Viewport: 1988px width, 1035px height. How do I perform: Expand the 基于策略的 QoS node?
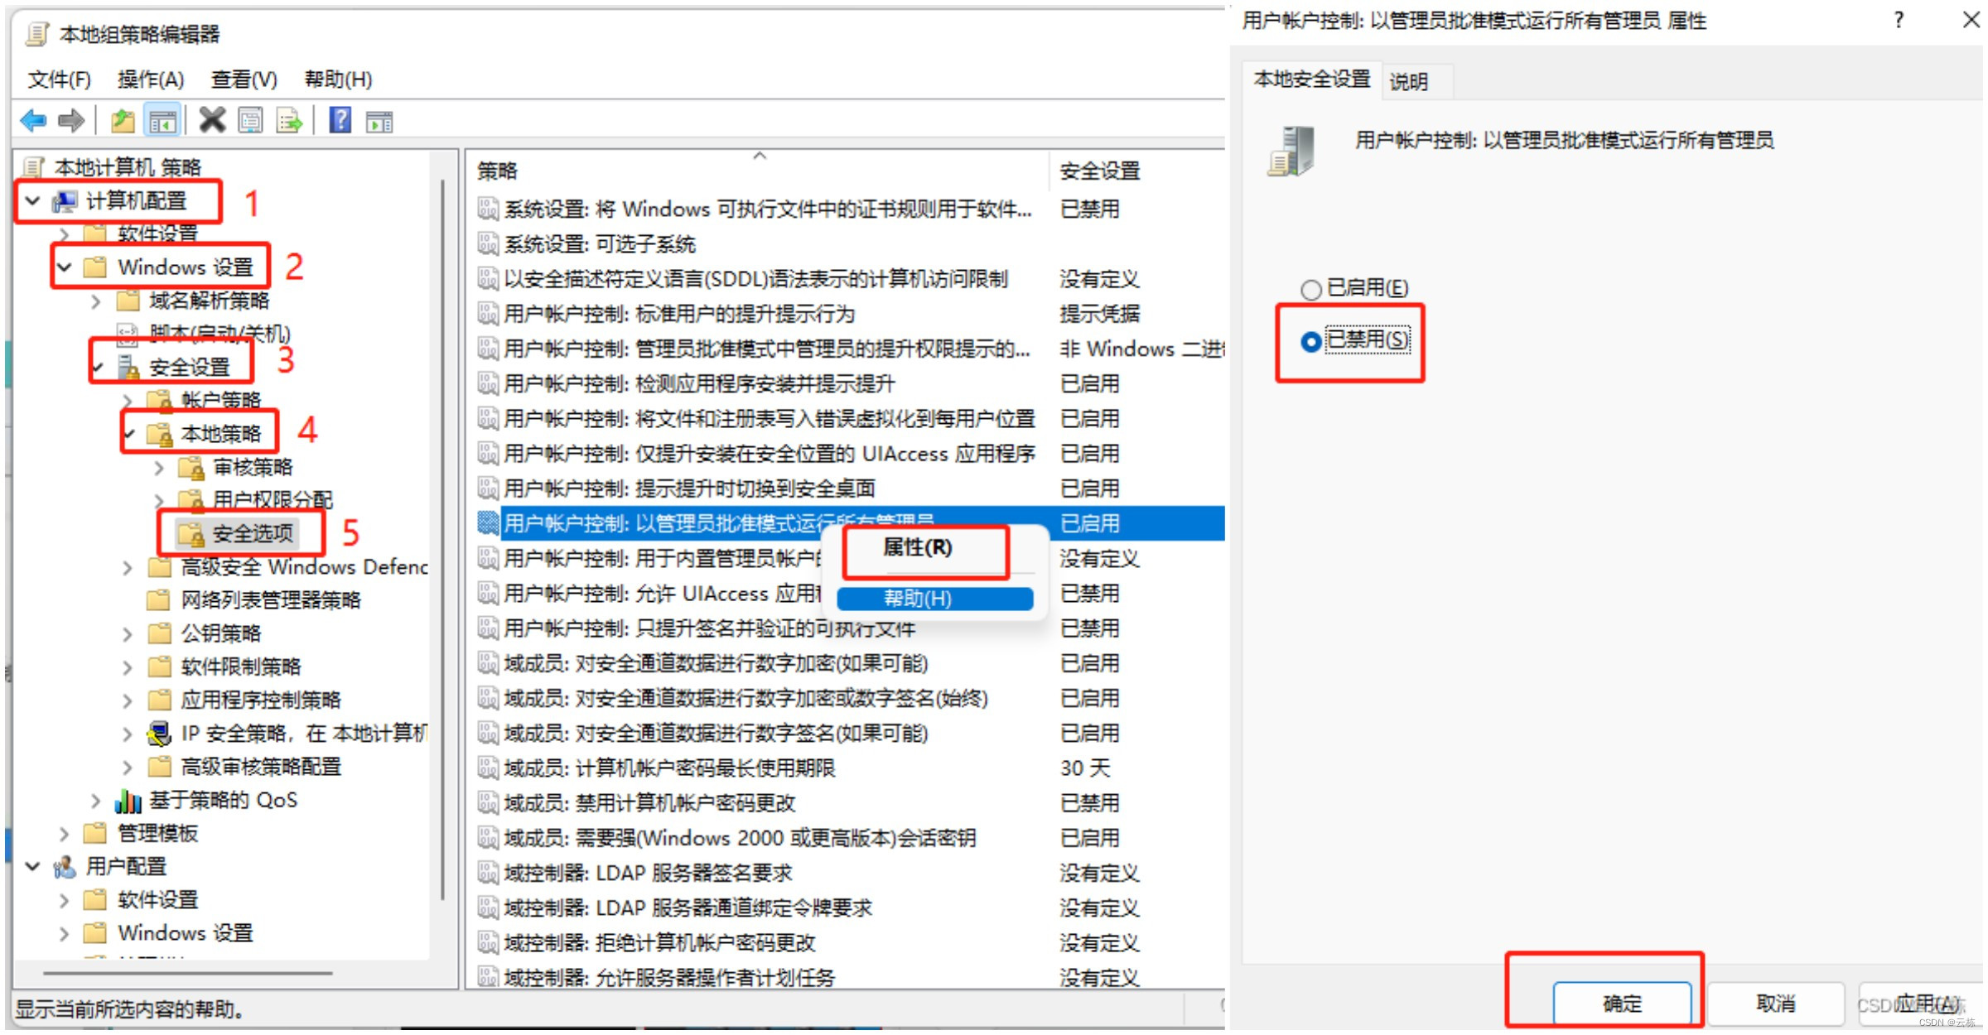tap(96, 801)
